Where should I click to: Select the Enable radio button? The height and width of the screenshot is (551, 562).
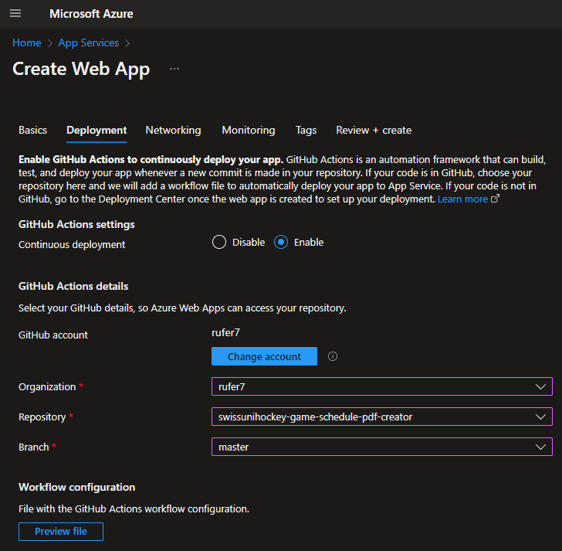point(281,242)
